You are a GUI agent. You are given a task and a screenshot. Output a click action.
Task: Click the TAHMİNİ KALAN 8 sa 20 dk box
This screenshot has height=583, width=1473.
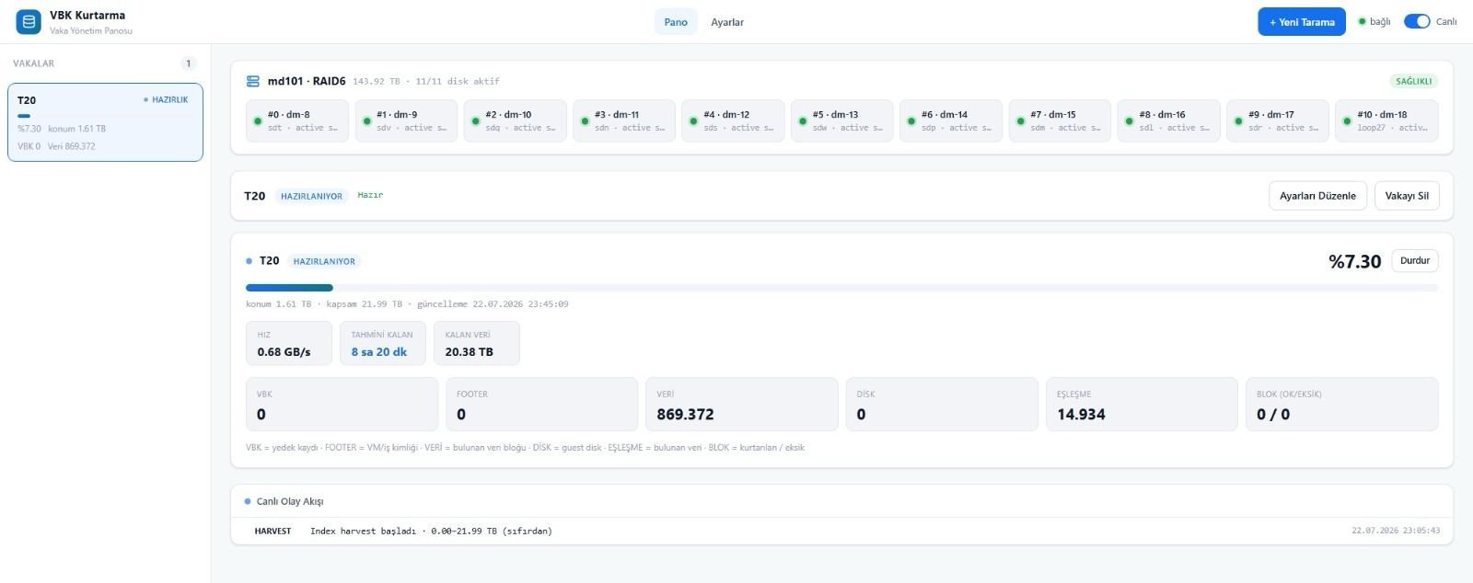383,343
